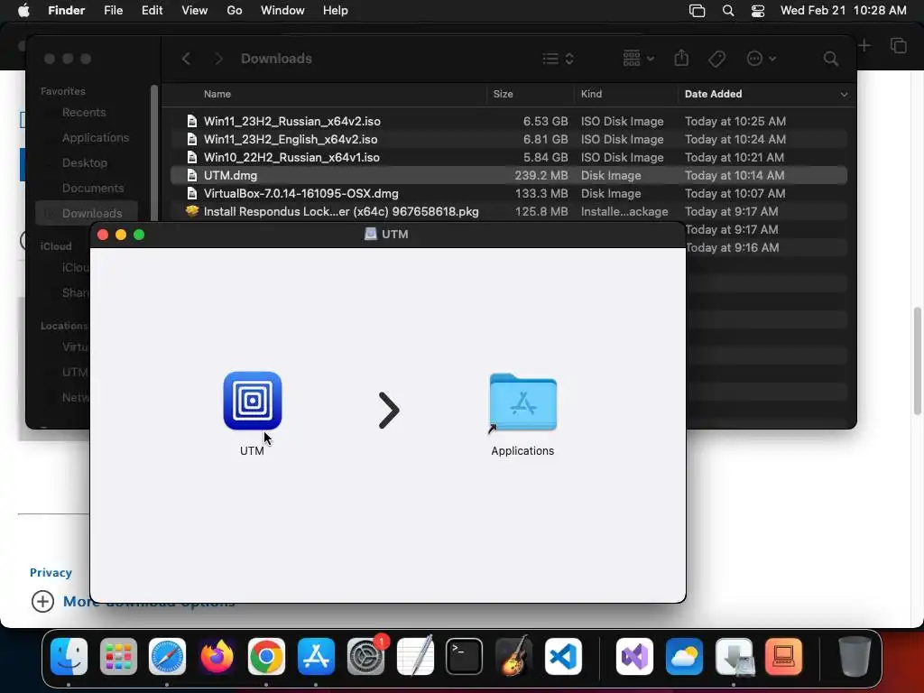Image resolution: width=924 pixels, height=693 pixels.
Task: Open Spotlight search in menu bar
Action: click(x=728, y=11)
